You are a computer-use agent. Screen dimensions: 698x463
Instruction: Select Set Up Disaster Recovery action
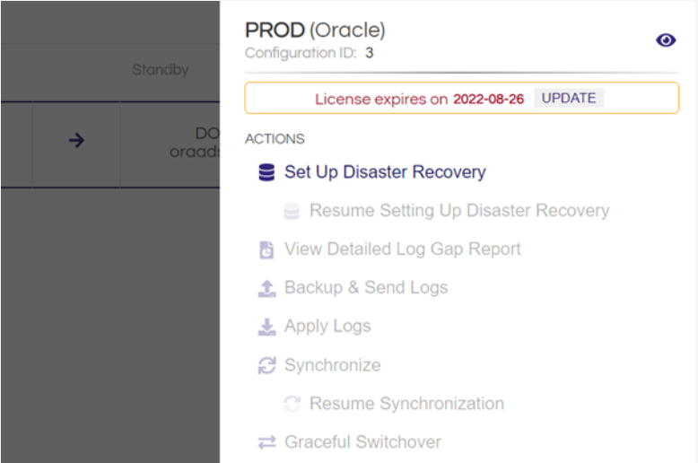[x=385, y=172]
